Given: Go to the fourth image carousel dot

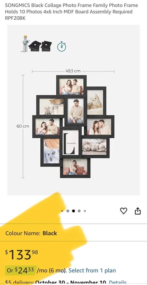Looking at the screenshot, I should click(79, 211).
